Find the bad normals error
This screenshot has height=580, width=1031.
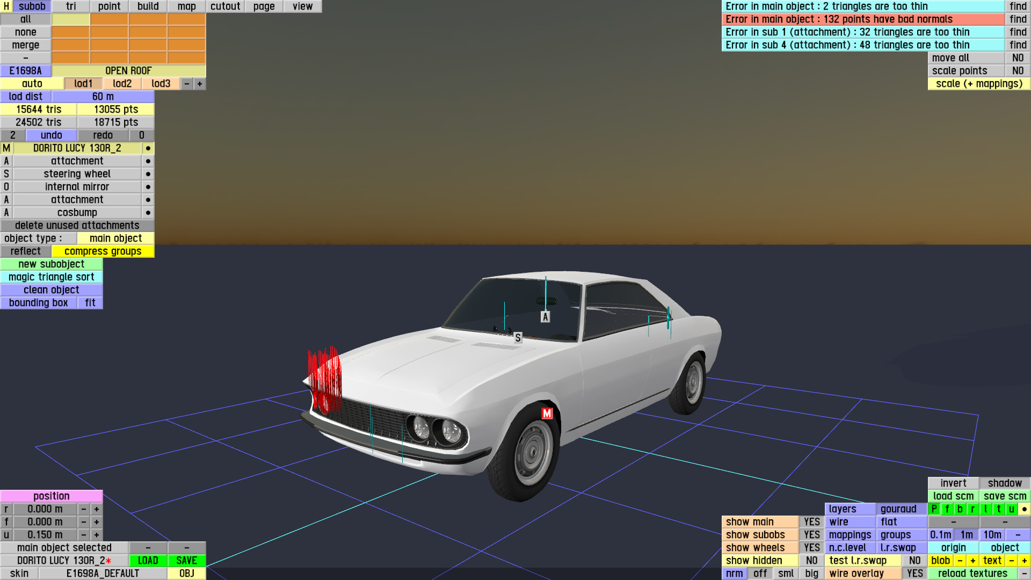click(1018, 19)
